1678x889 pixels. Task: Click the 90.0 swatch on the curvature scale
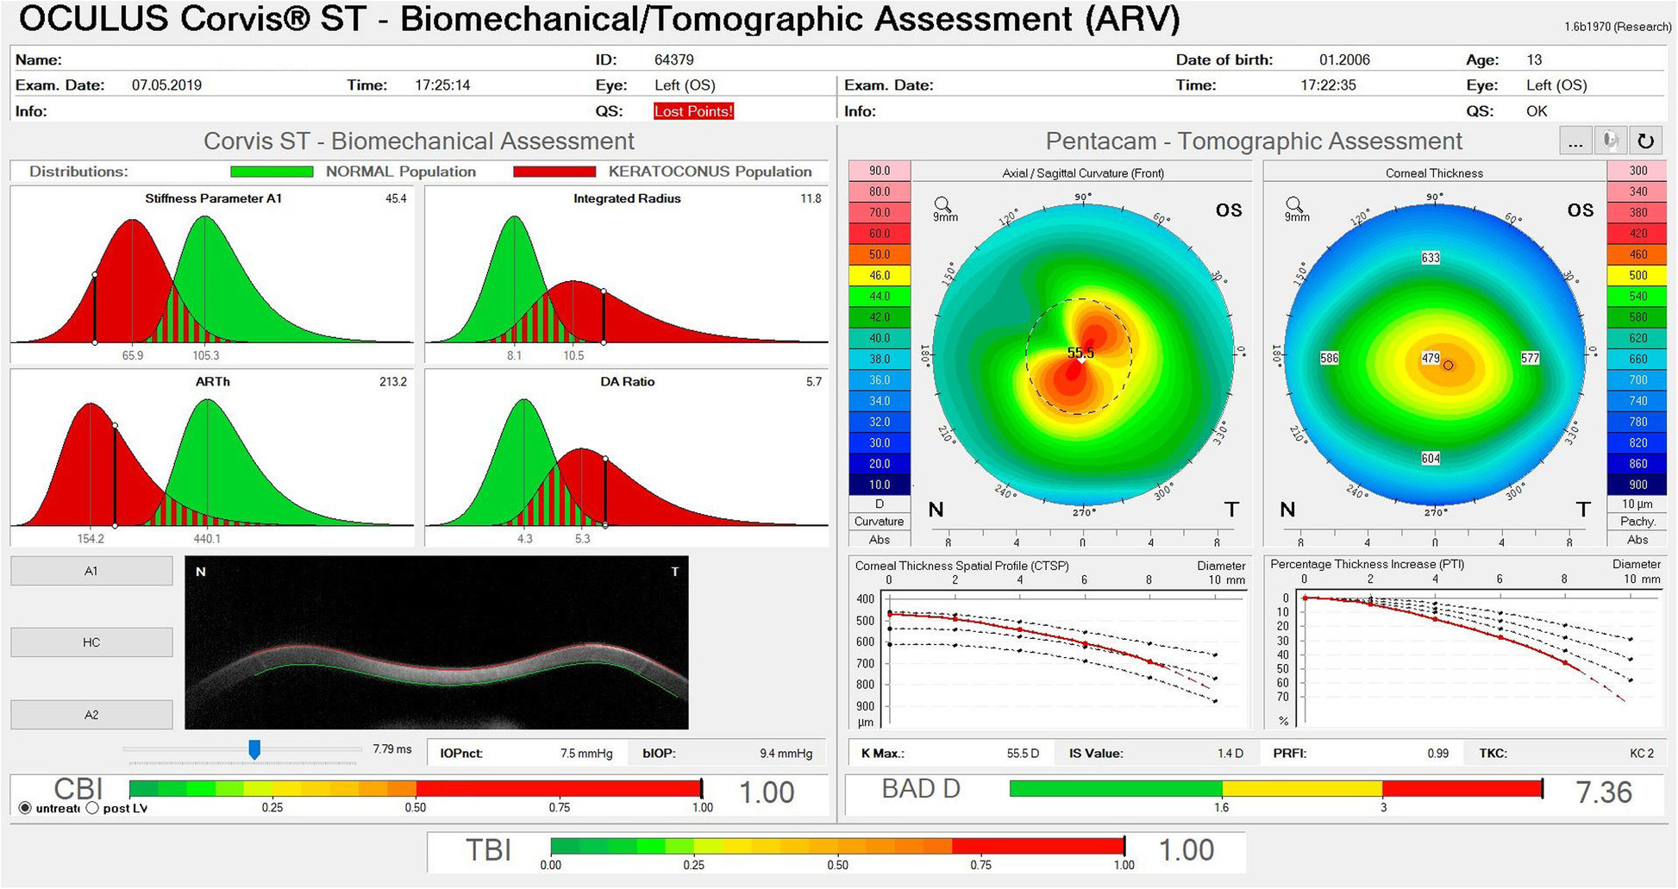(880, 171)
